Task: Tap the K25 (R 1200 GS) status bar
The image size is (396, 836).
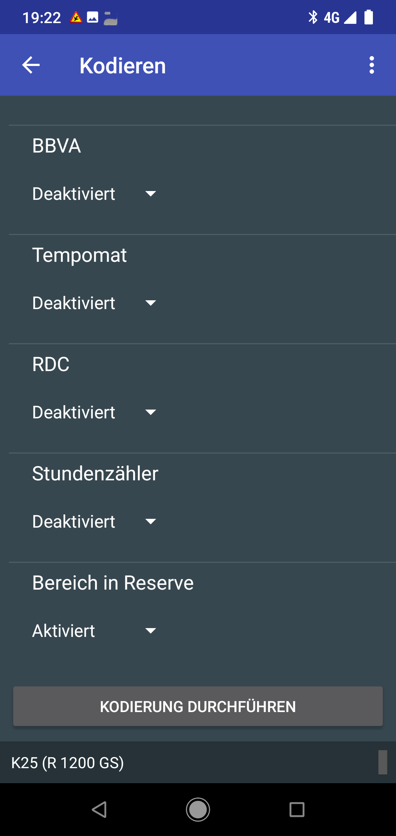Action: [68, 763]
